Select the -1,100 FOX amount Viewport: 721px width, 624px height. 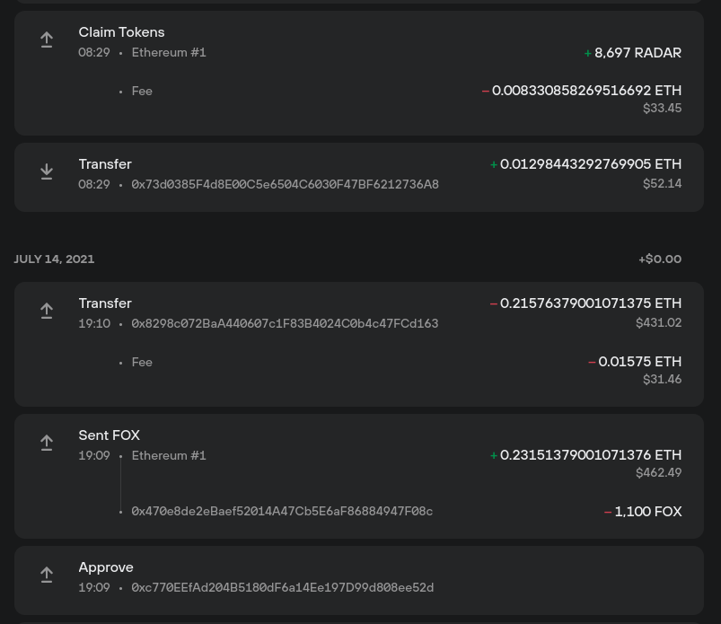[x=644, y=512]
